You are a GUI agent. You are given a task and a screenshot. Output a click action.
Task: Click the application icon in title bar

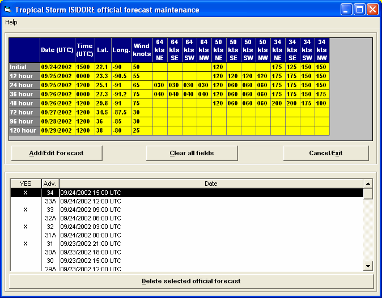(8, 10)
